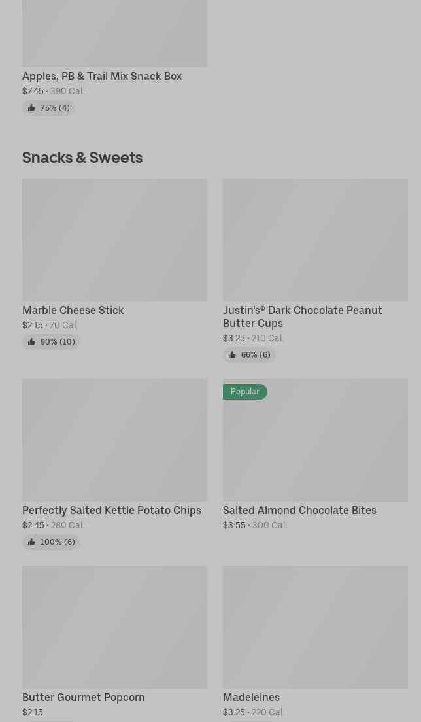Open Salted Almond Chocolate Bites image

[315, 445]
